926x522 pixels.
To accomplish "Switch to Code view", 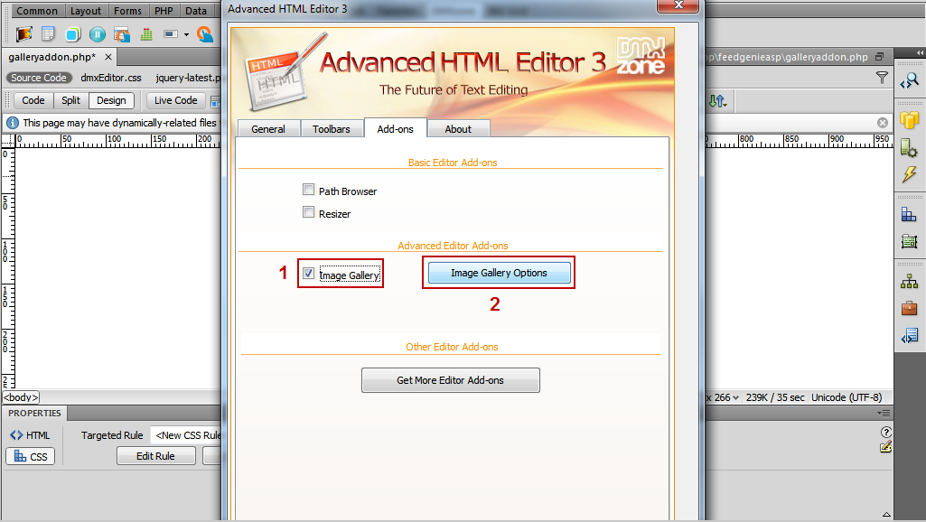I will click(33, 100).
